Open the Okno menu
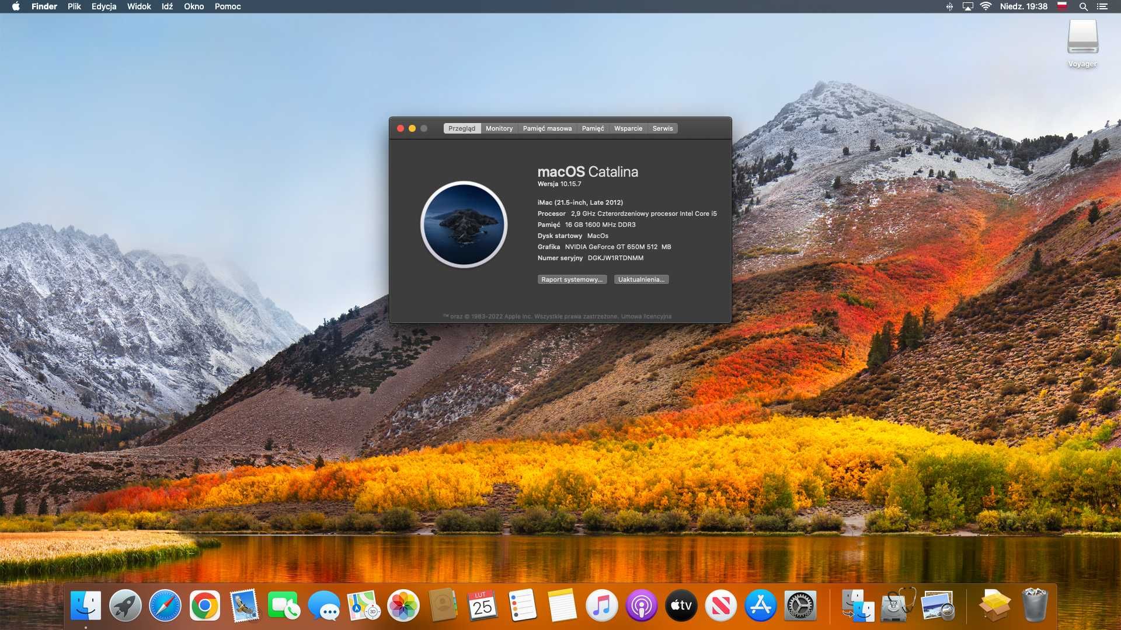The height and width of the screenshot is (630, 1121). point(194,6)
